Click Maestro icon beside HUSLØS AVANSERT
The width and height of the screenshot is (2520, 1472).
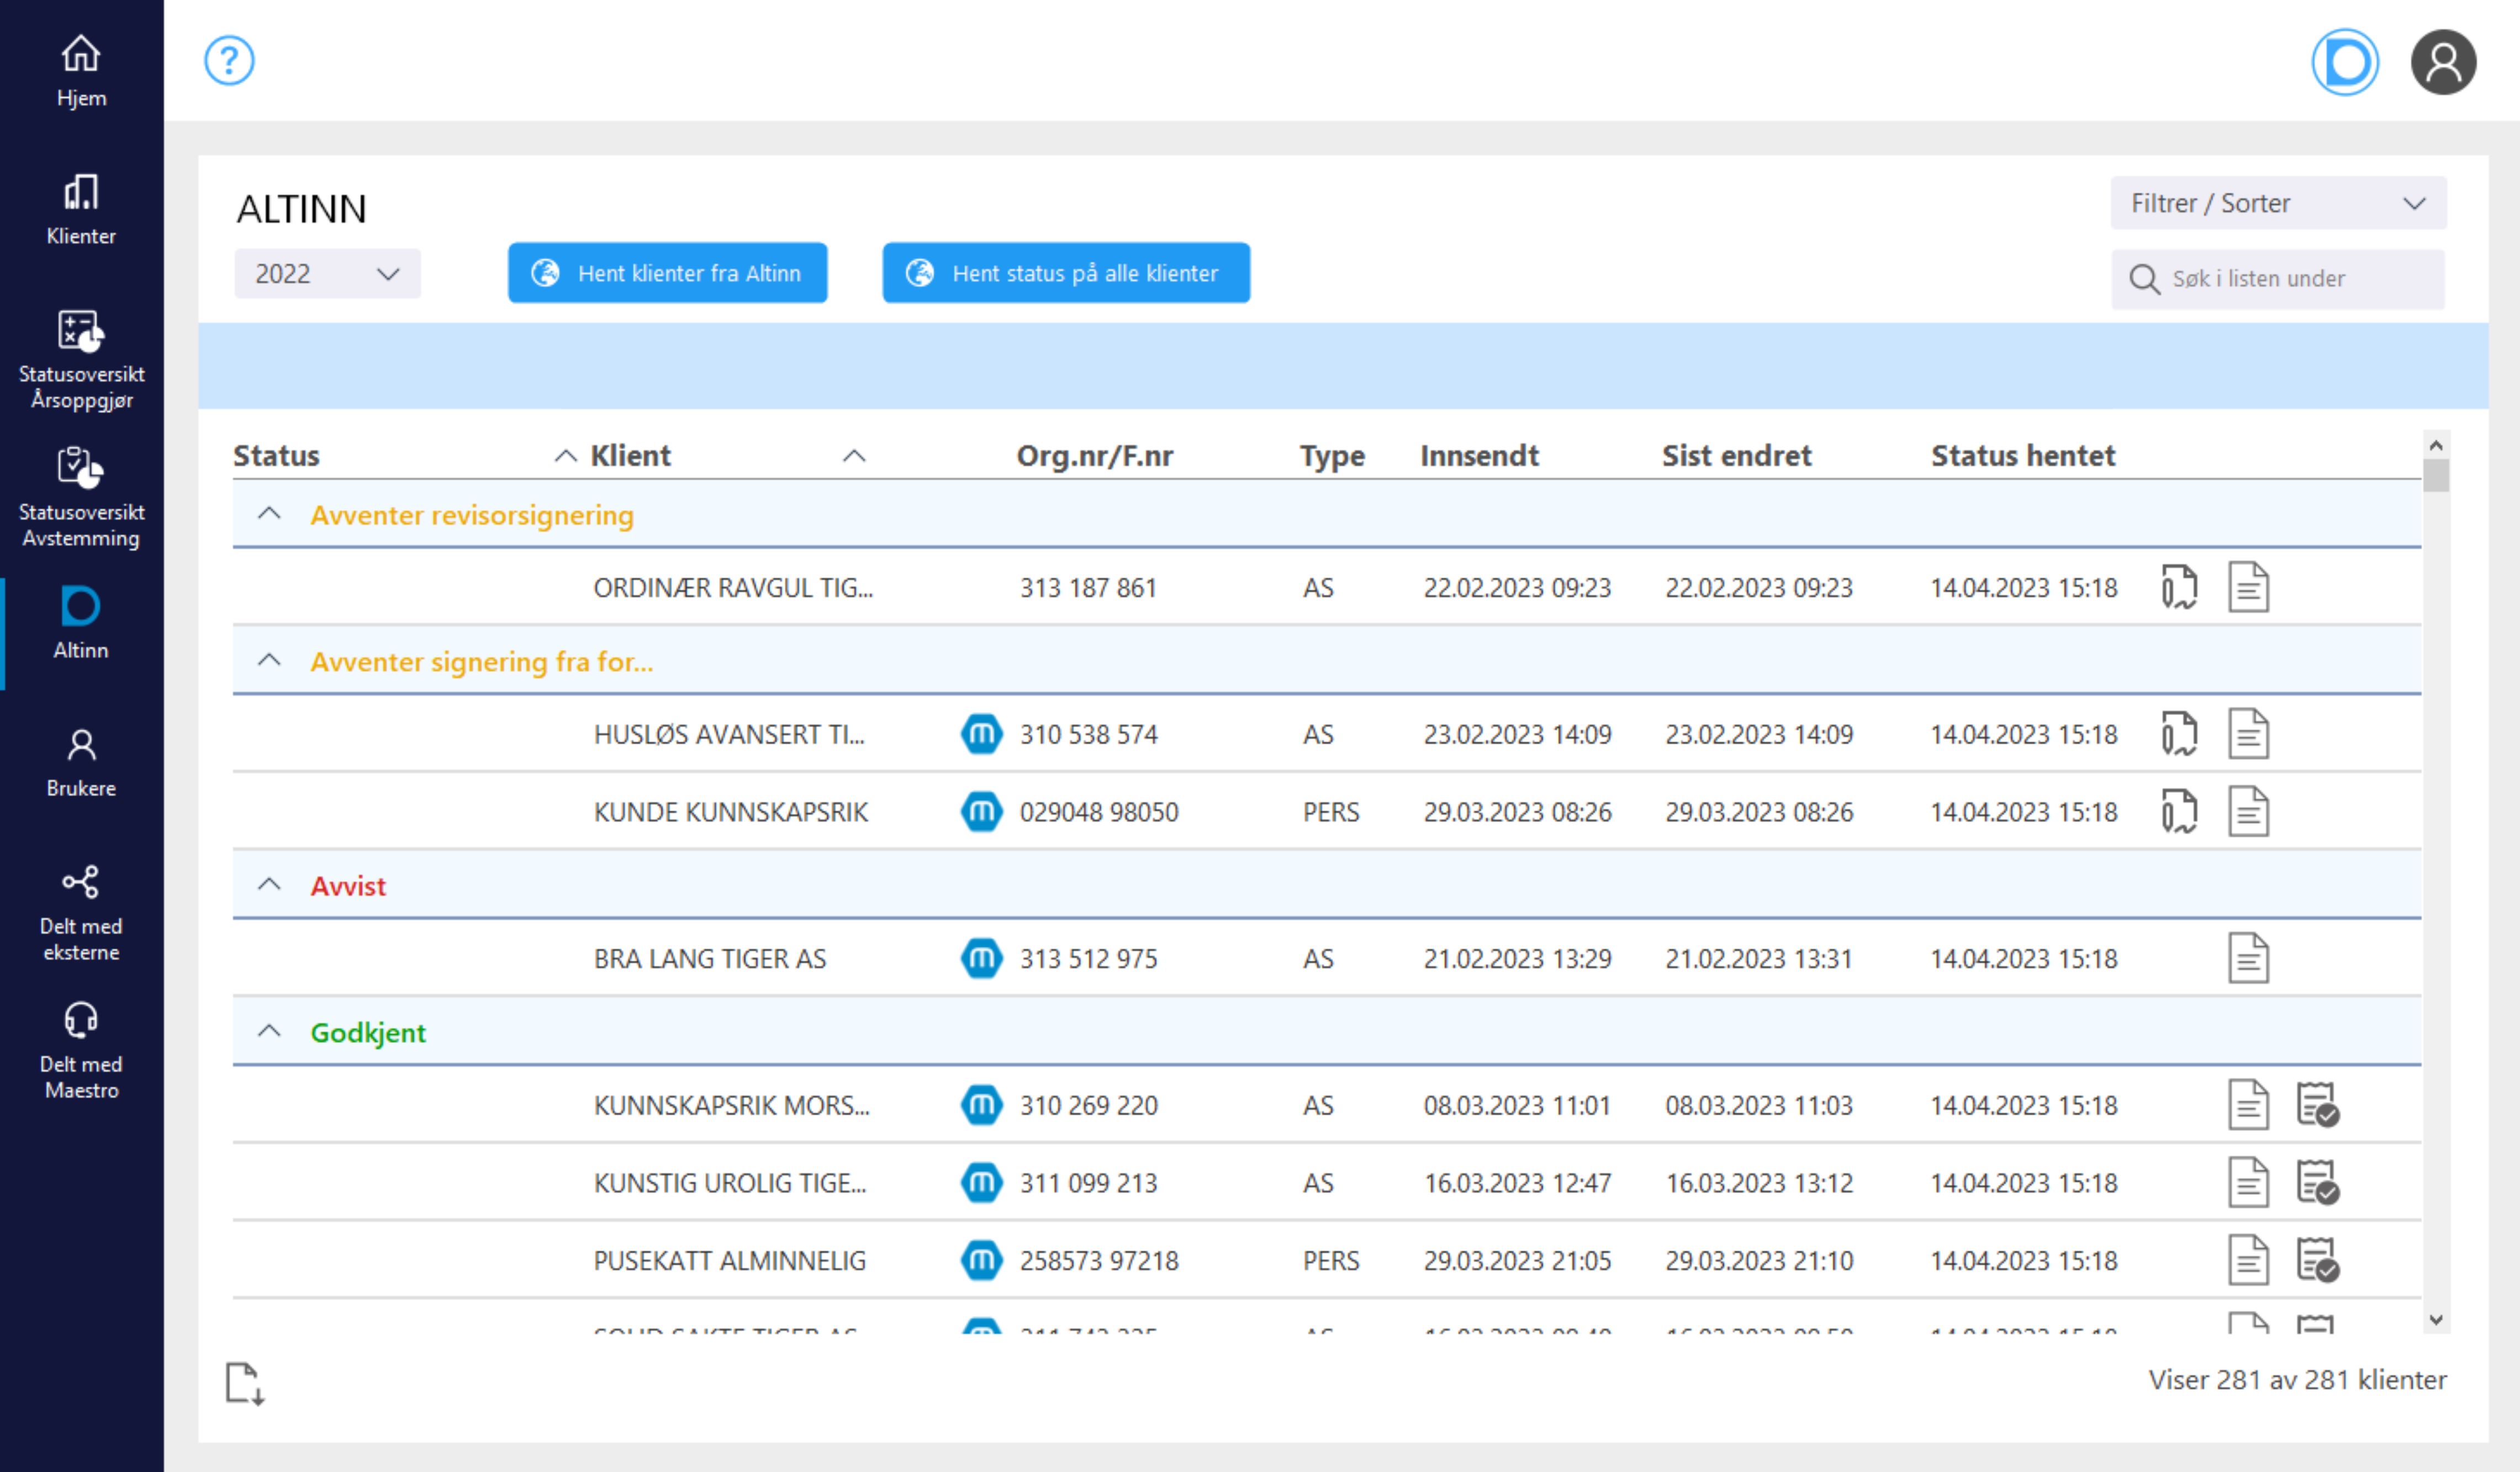981,734
